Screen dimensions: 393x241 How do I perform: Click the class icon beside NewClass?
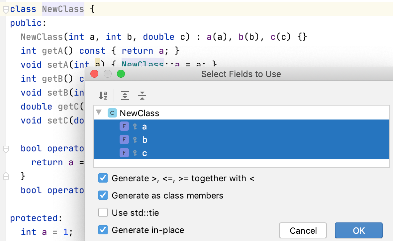tap(112, 113)
